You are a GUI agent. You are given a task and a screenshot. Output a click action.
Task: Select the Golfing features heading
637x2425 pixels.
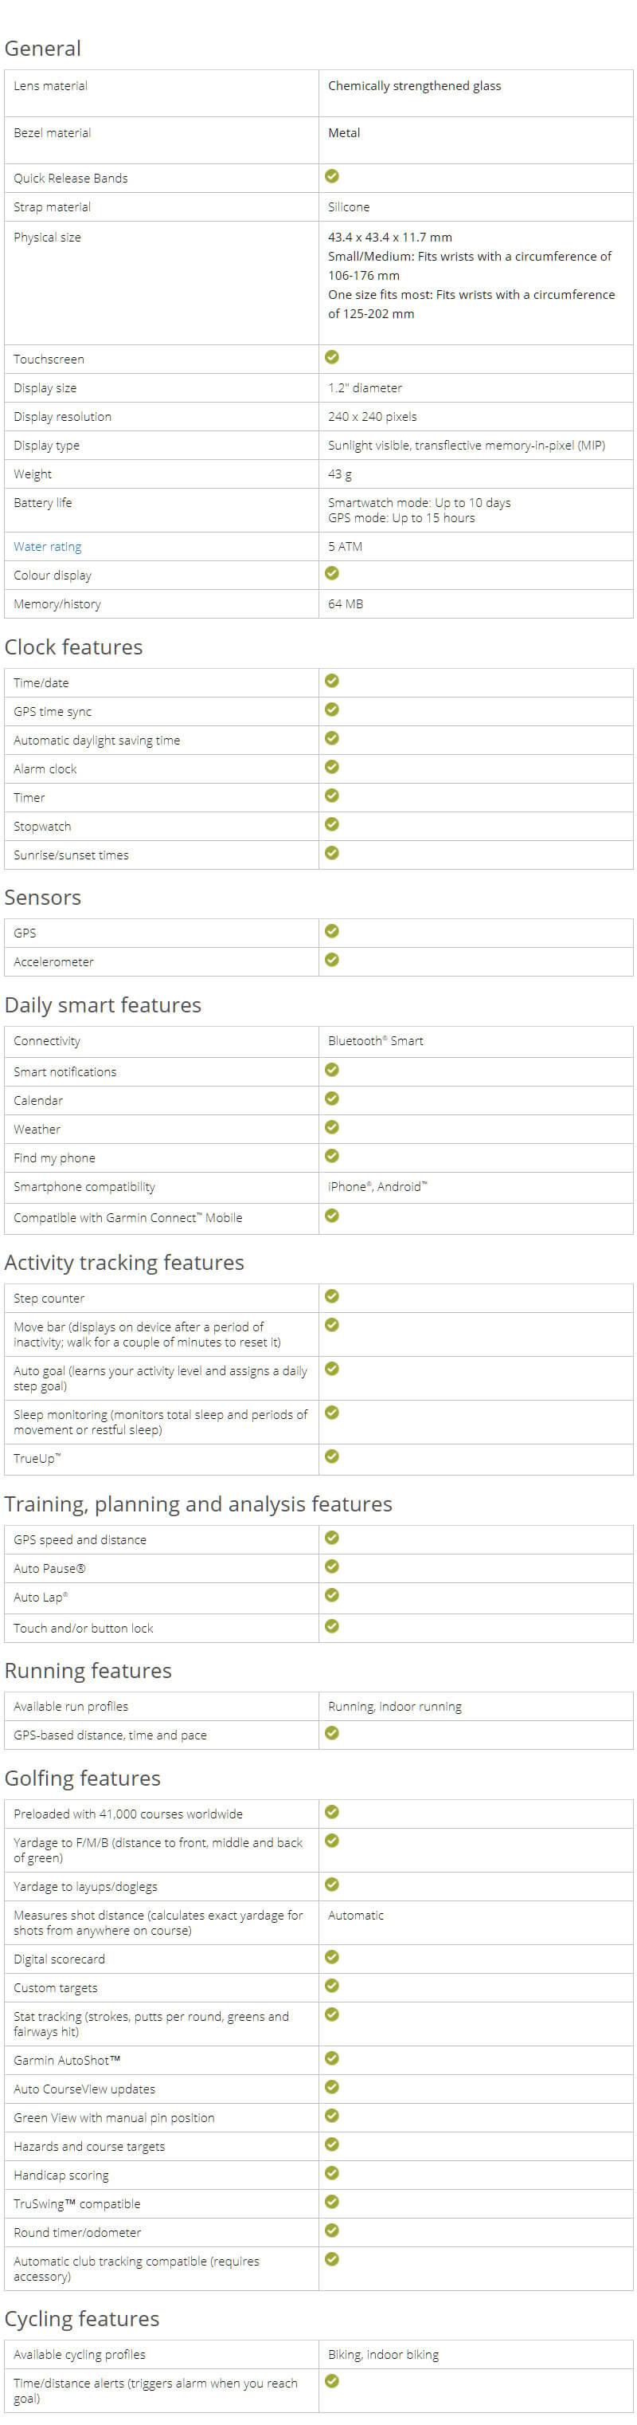tap(83, 1778)
